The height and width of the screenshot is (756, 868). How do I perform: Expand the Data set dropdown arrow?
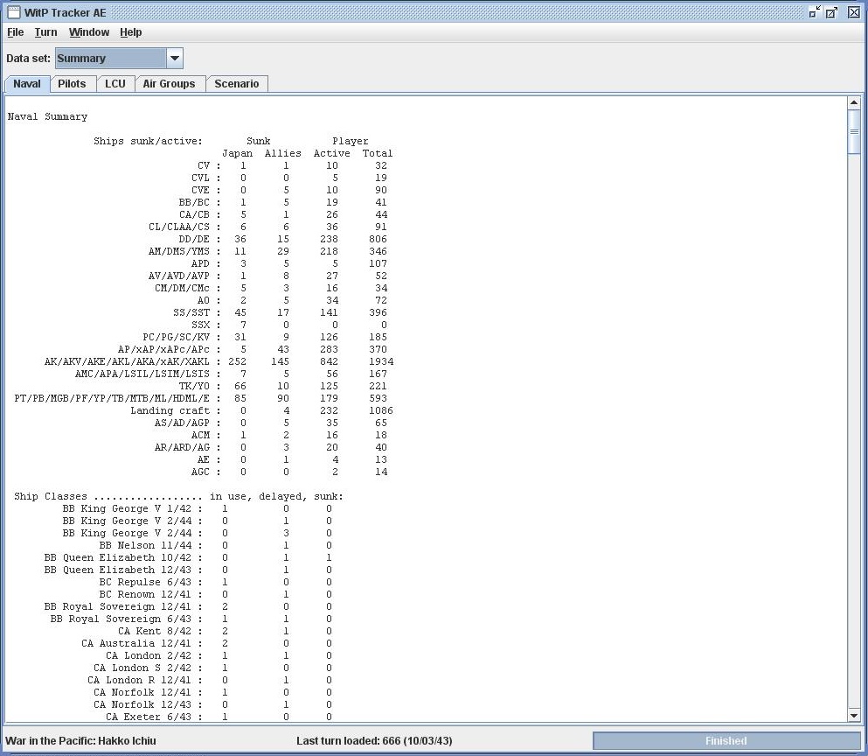[174, 59]
